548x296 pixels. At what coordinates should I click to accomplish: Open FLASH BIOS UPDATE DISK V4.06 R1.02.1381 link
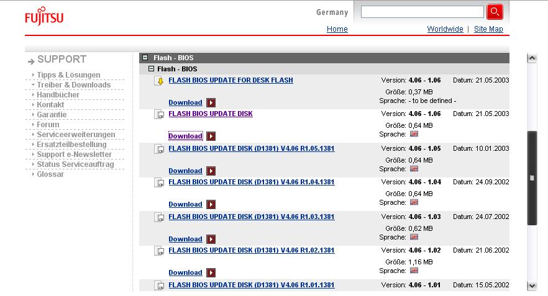tap(251, 250)
